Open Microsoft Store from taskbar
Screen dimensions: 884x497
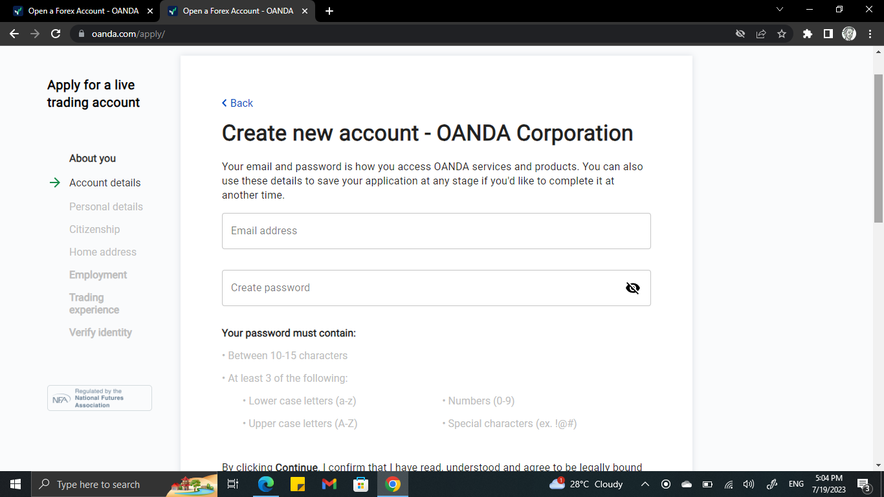point(361,484)
